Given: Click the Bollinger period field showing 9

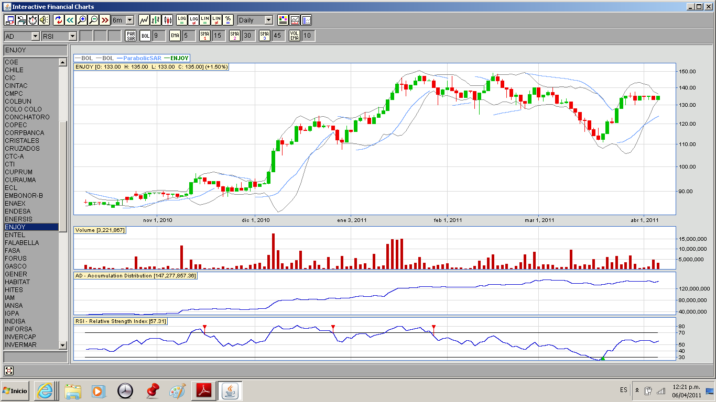Looking at the screenshot, I should click(x=159, y=36).
